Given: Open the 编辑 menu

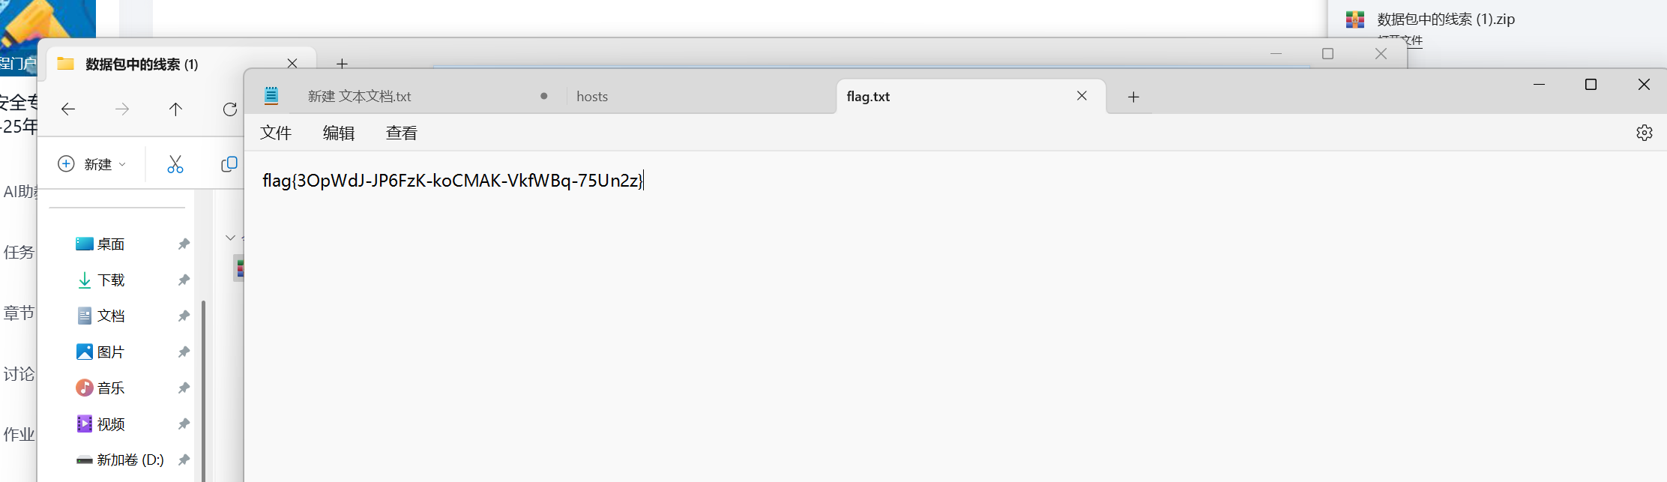Looking at the screenshot, I should 339,133.
